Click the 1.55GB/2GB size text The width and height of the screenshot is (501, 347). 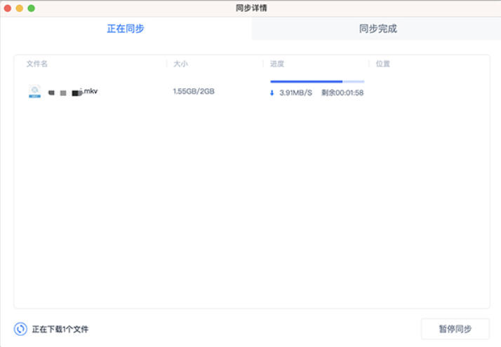tap(194, 92)
